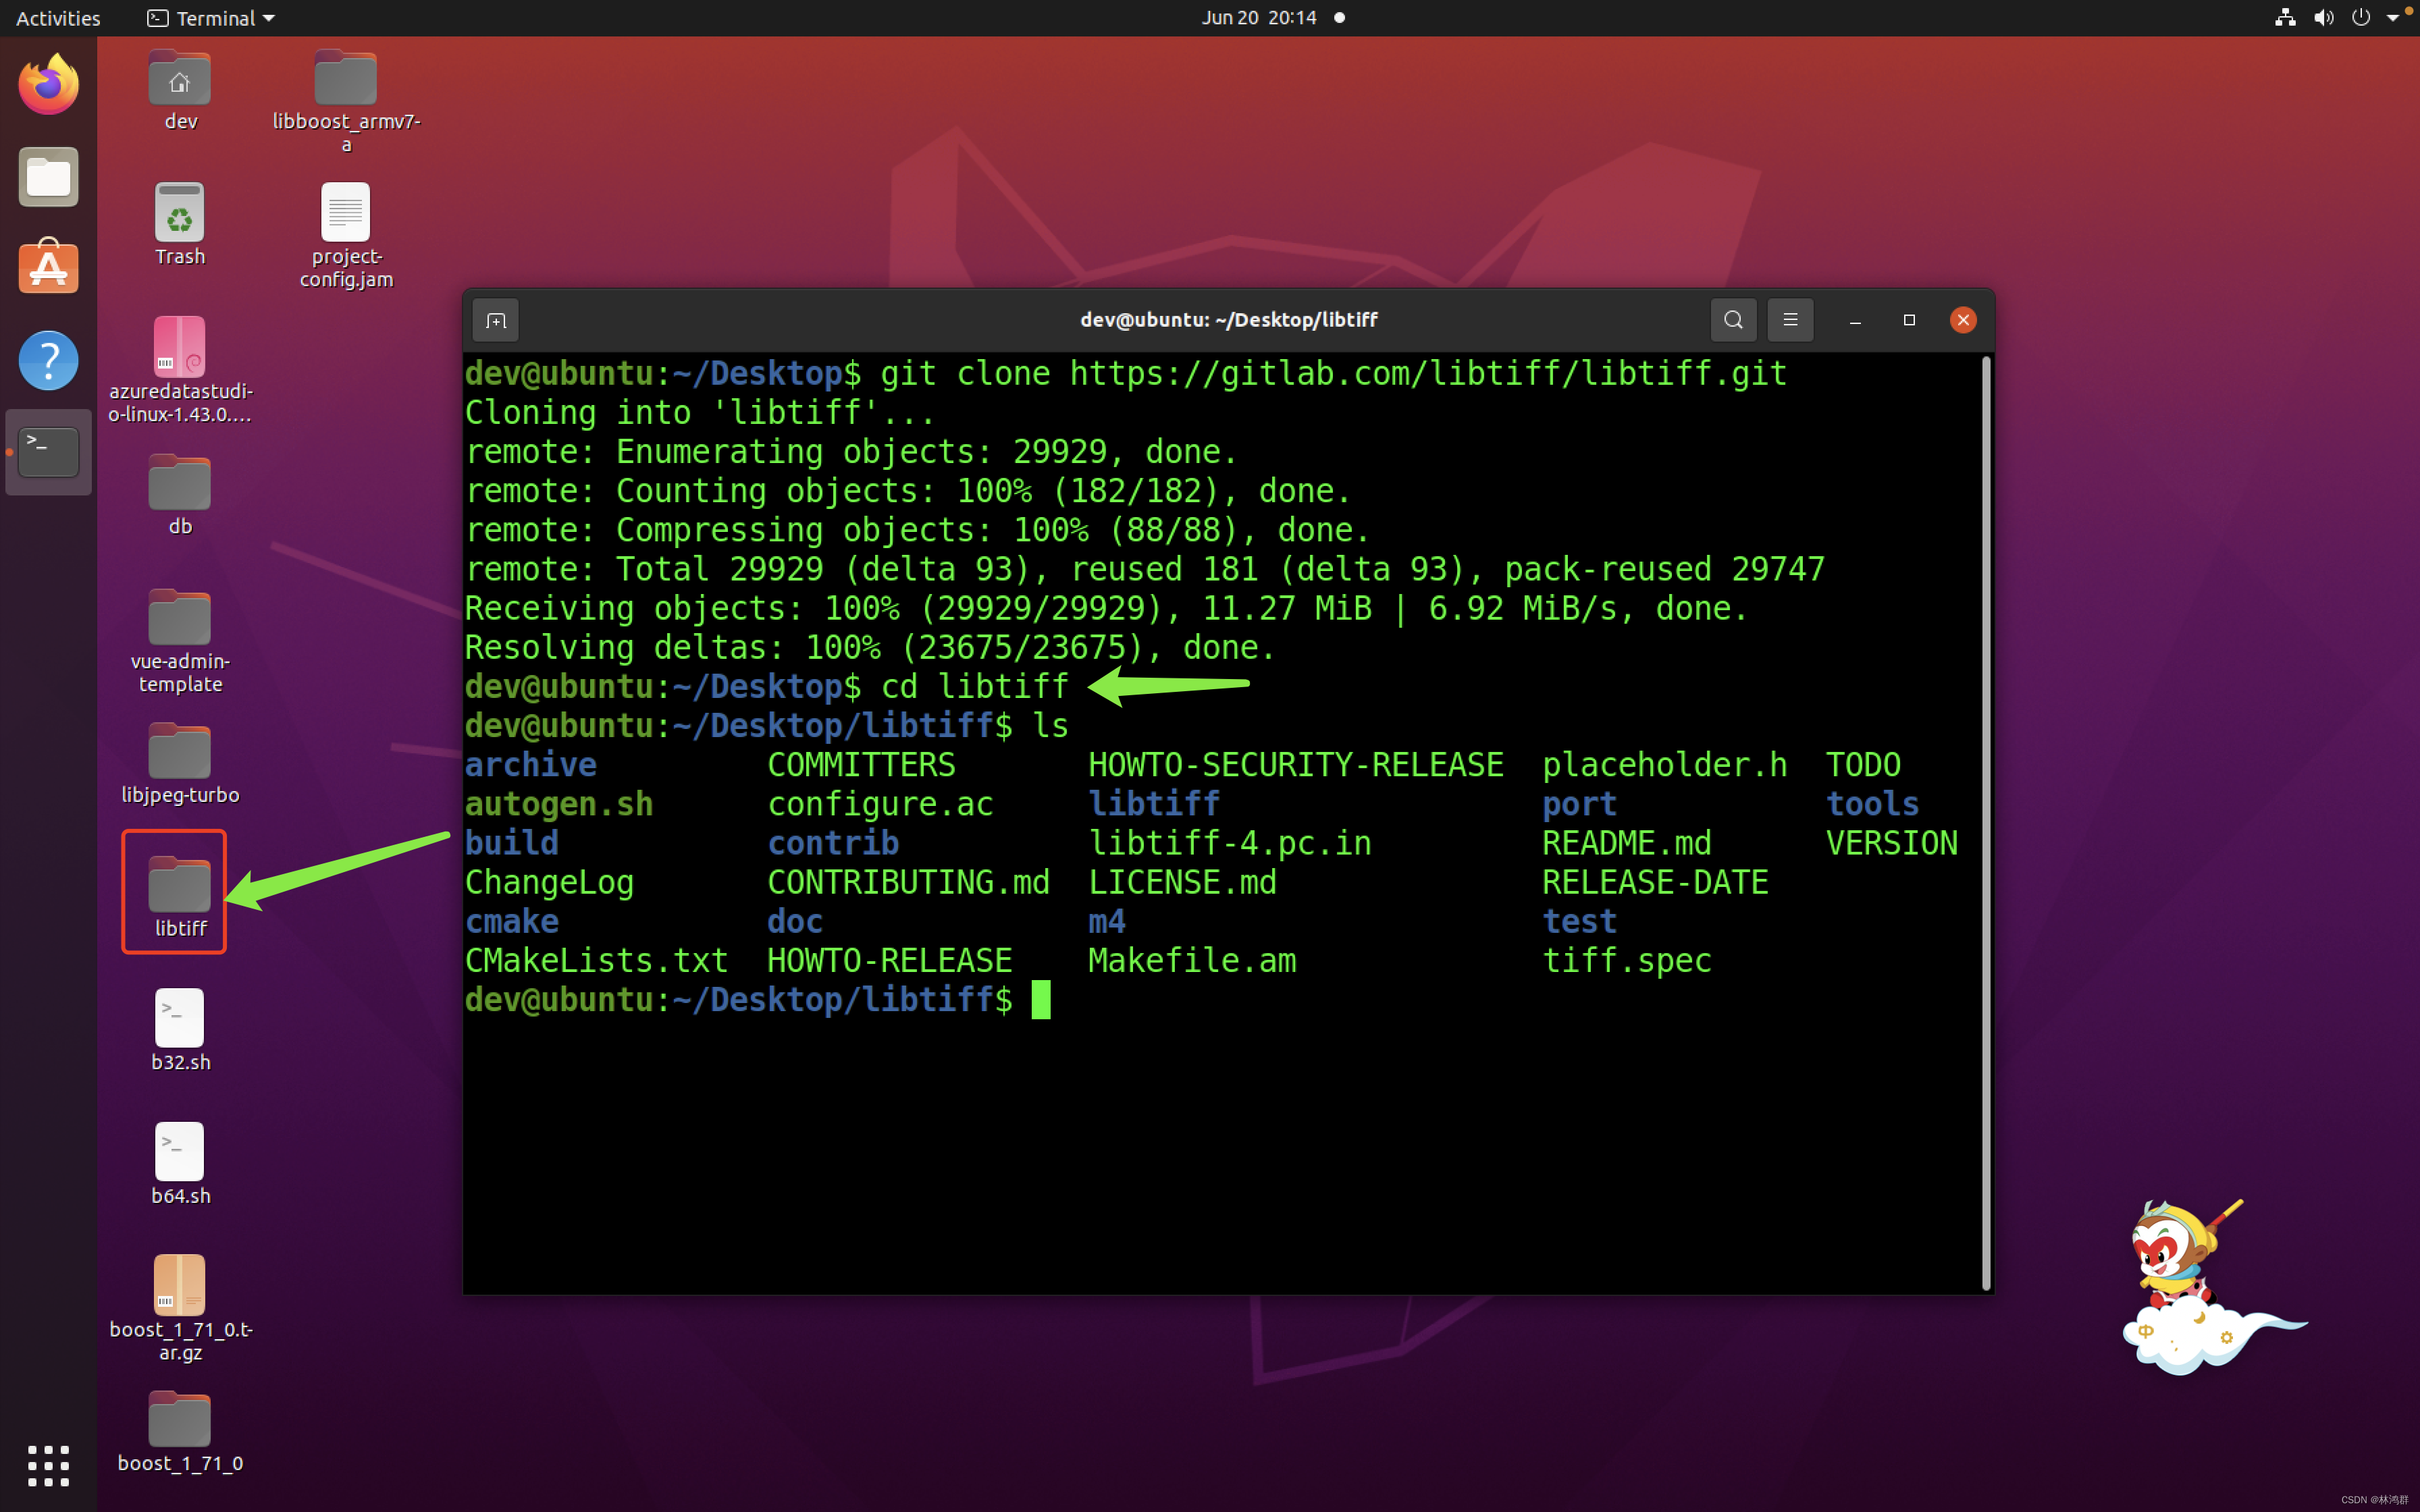
Task: Click the search icon in terminal toolbar
Action: pyautogui.click(x=1732, y=319)
